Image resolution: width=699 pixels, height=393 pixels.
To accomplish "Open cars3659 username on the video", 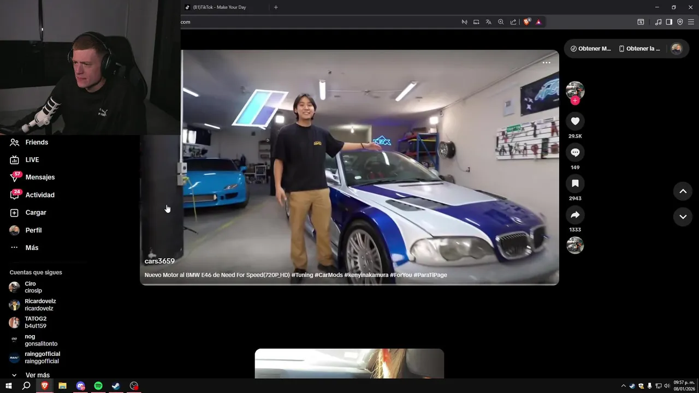I will [x=159, y=261].
